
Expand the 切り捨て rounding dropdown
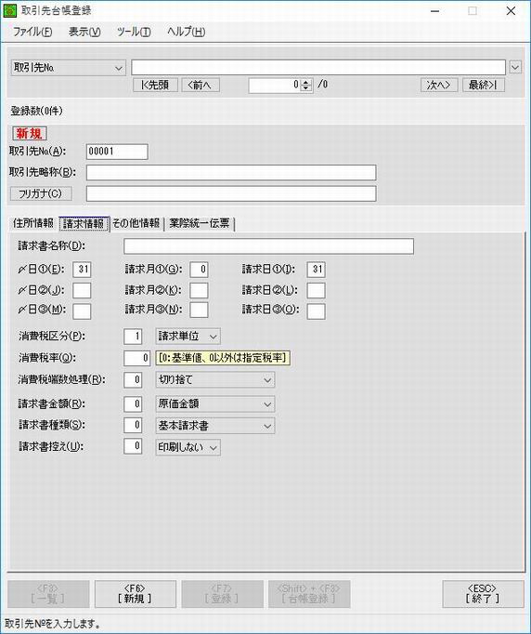click(215, 379)
